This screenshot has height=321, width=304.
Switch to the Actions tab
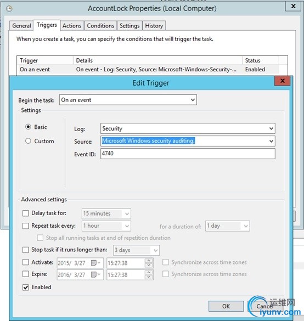click(72, 26)
